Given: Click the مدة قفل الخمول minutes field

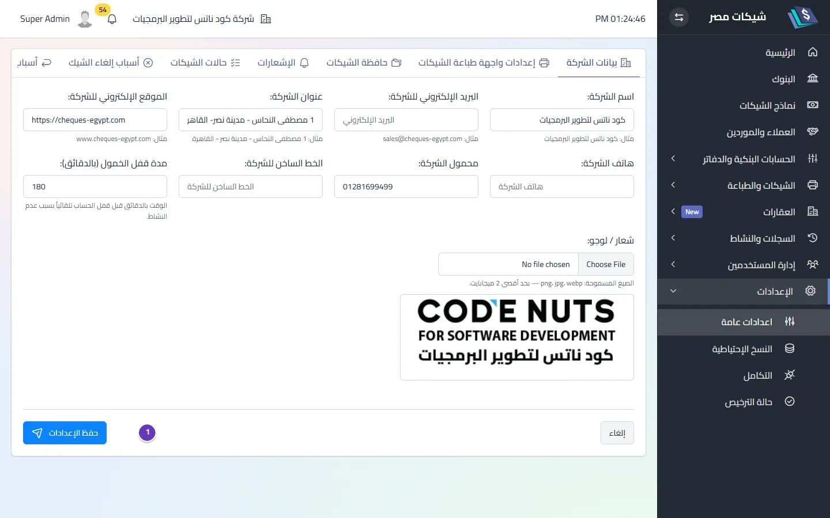Looking at the screenshot, I should pyautogui.click(x=95, y=186).
